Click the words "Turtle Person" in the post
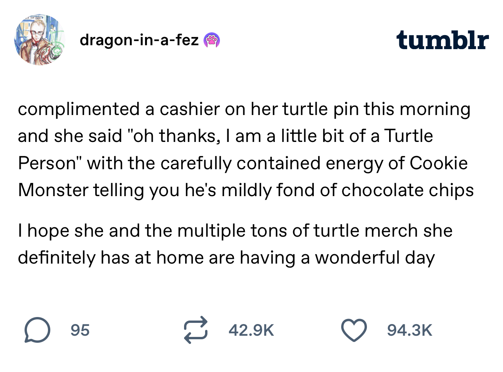Viewport: 503px width, 372px height. pos(409,136)
